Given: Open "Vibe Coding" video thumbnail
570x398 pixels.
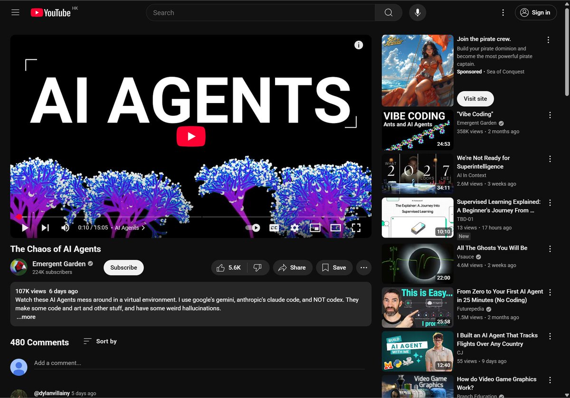Looking at the screenshot, I should pos(418,130).
